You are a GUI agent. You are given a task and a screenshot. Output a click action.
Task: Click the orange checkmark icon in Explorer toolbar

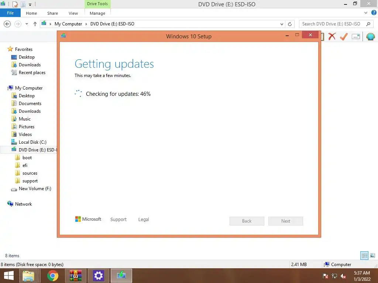[344, 36]
